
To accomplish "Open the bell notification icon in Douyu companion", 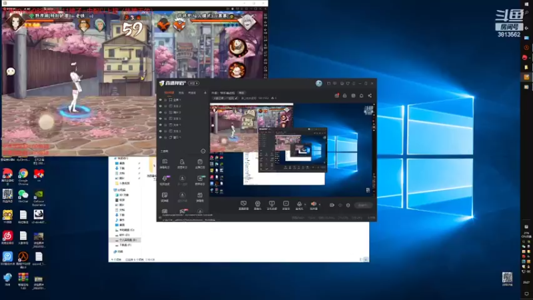I will click(x=361, y=95).
